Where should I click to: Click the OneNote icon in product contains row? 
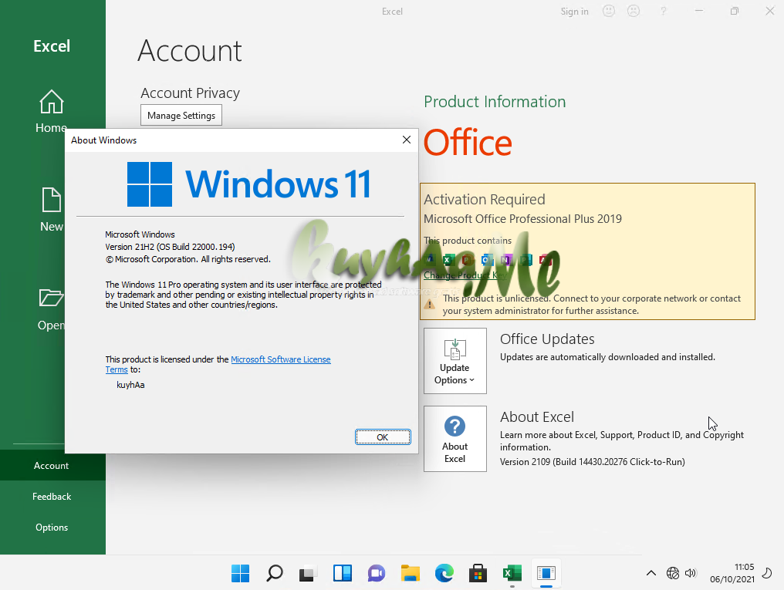(506, 260)
